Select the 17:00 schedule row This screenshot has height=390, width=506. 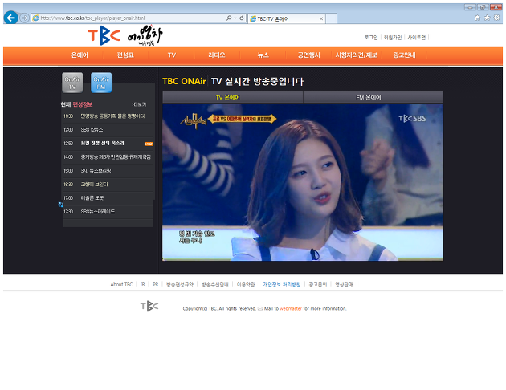pos(108,198)
